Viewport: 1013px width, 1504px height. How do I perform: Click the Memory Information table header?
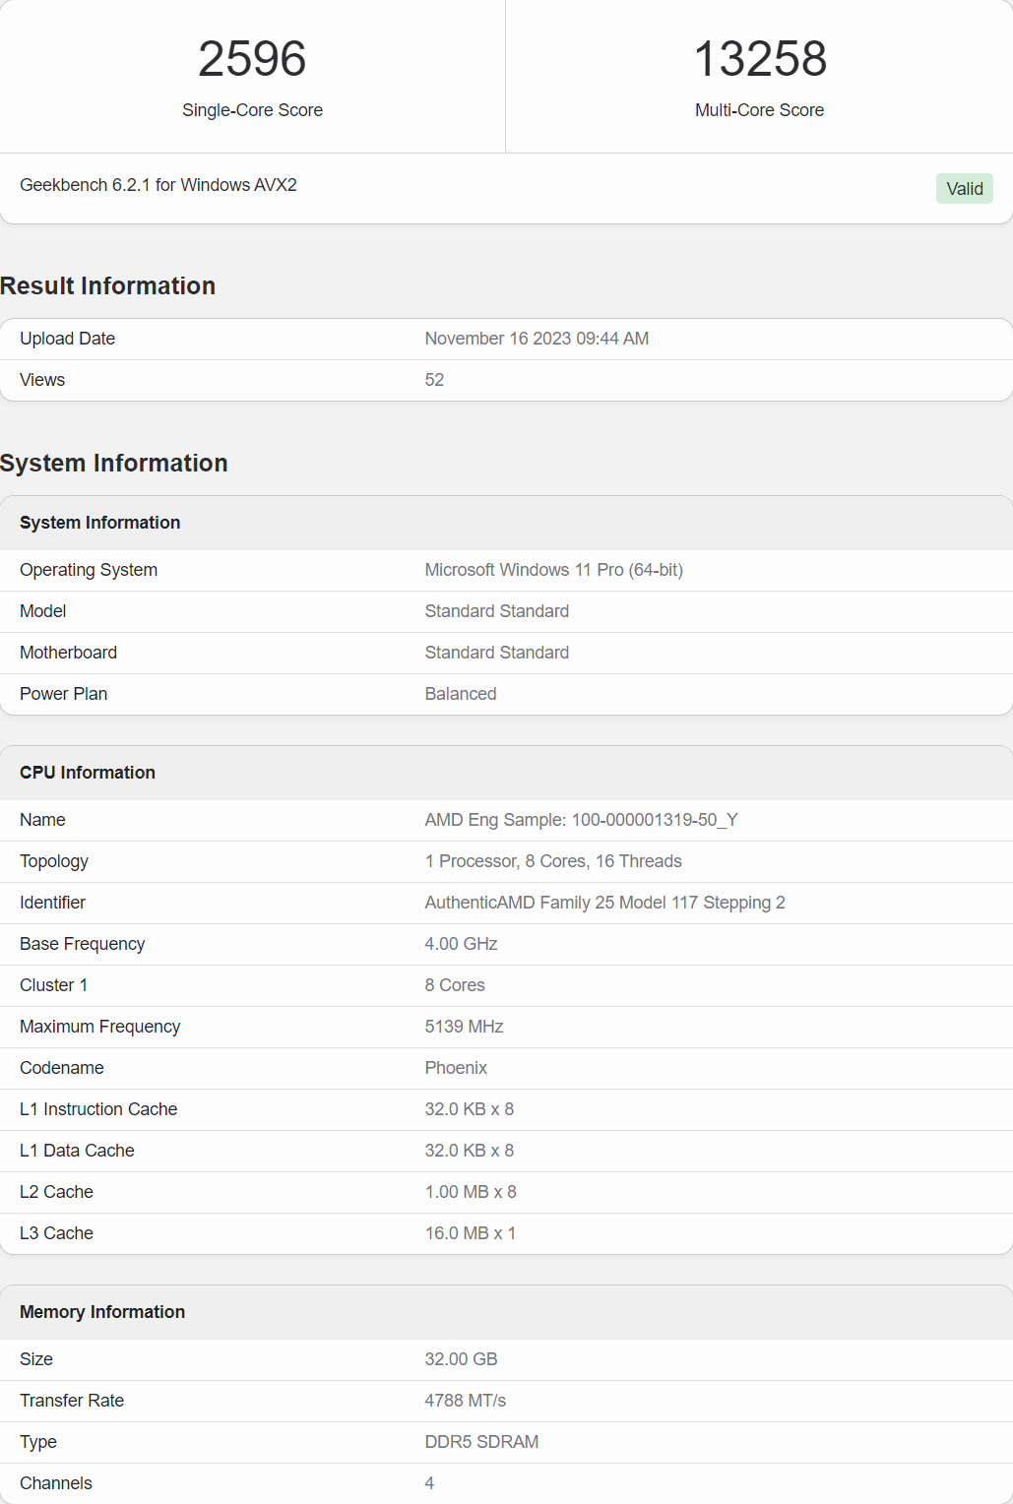102,1312
